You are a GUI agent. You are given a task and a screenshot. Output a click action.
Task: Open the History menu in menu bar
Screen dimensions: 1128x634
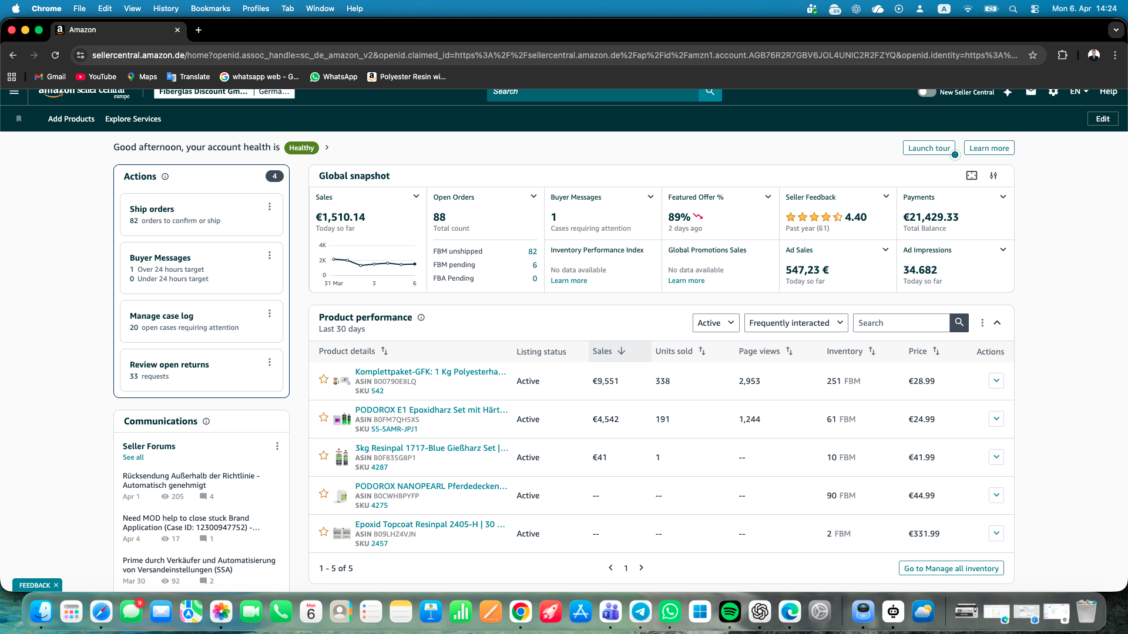coord(166,8)
